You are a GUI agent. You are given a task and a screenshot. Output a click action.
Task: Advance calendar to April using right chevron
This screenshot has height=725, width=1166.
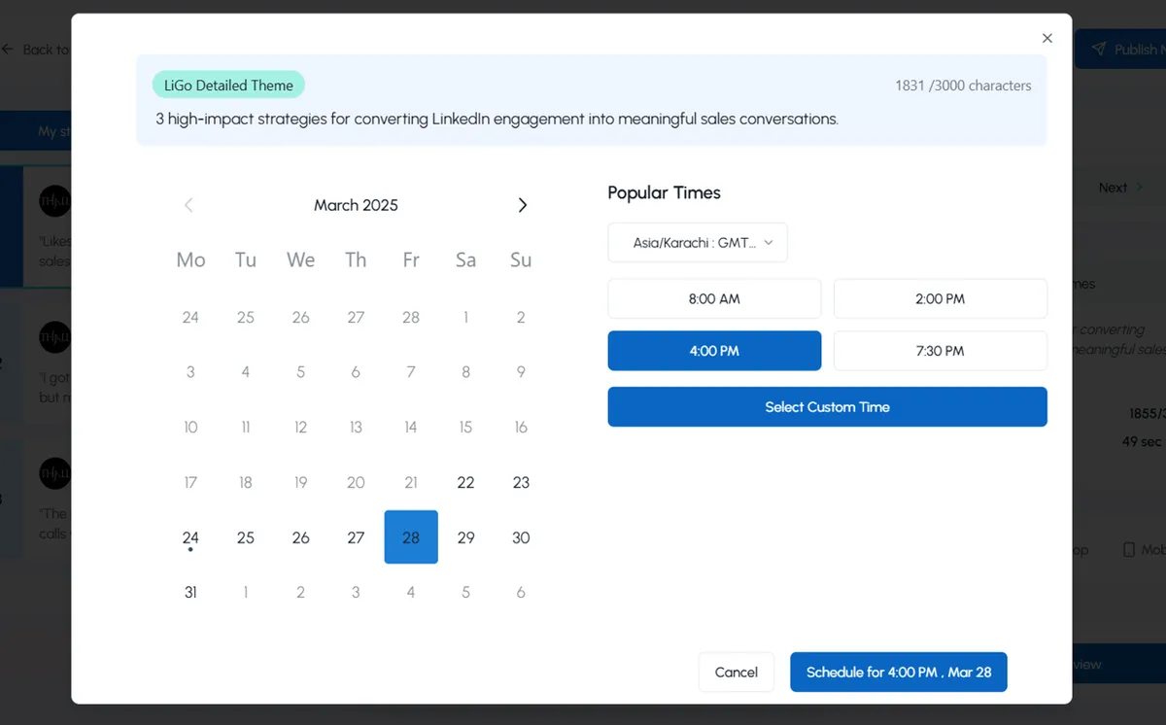click(x=523, y=205)
